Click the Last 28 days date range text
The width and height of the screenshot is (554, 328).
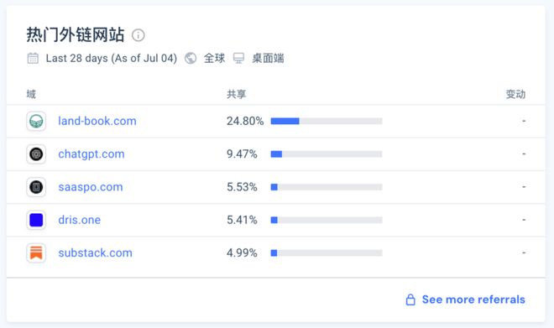click(x=112, y=58)
